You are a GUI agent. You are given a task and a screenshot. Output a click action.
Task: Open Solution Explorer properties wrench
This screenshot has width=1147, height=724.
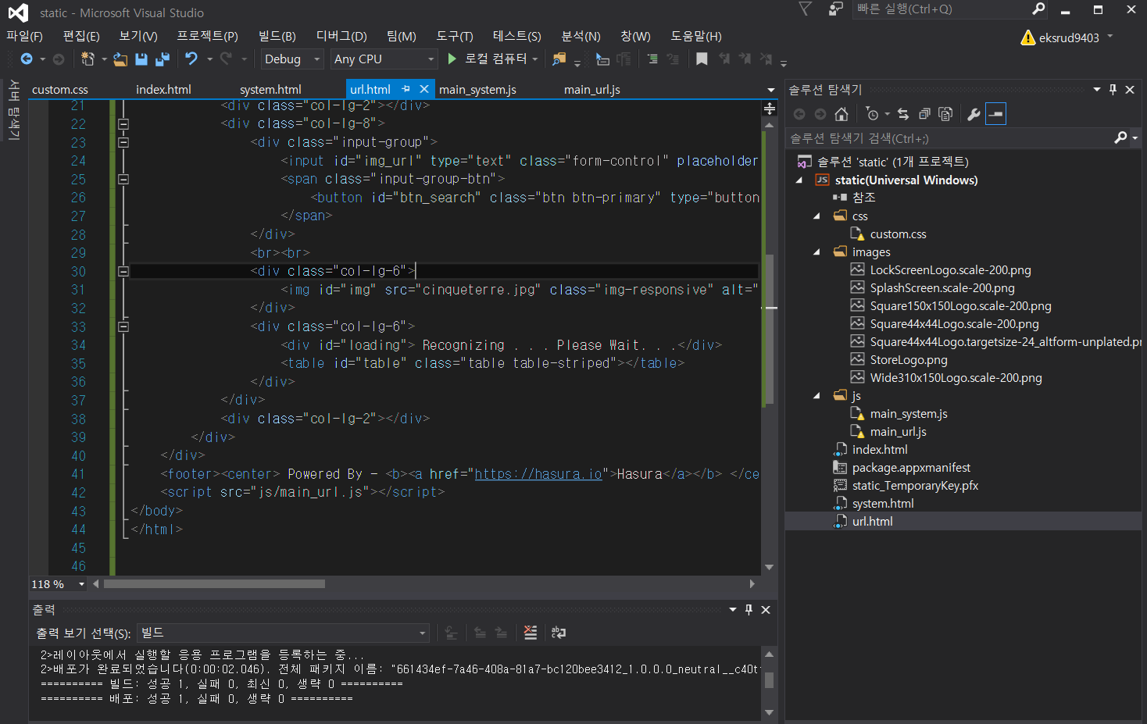pos(974,113)
